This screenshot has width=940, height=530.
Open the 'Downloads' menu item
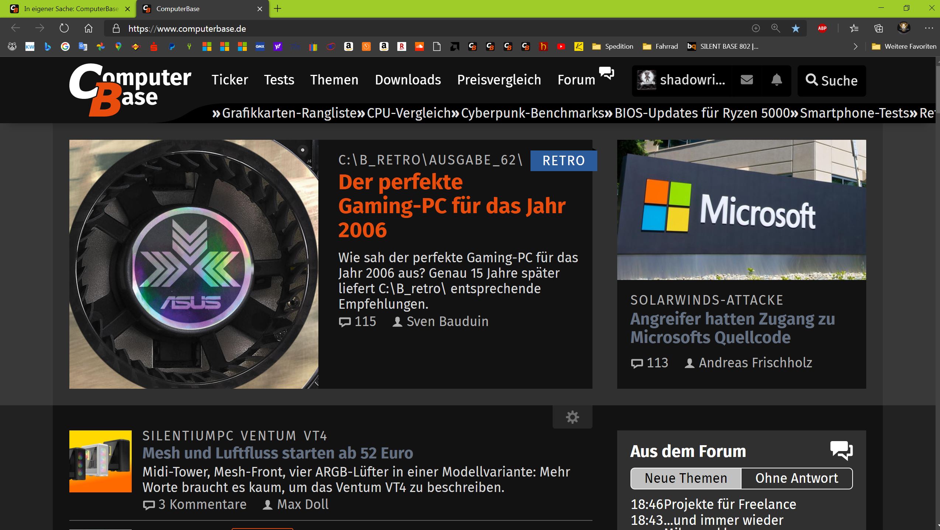(x=408, y=80)
